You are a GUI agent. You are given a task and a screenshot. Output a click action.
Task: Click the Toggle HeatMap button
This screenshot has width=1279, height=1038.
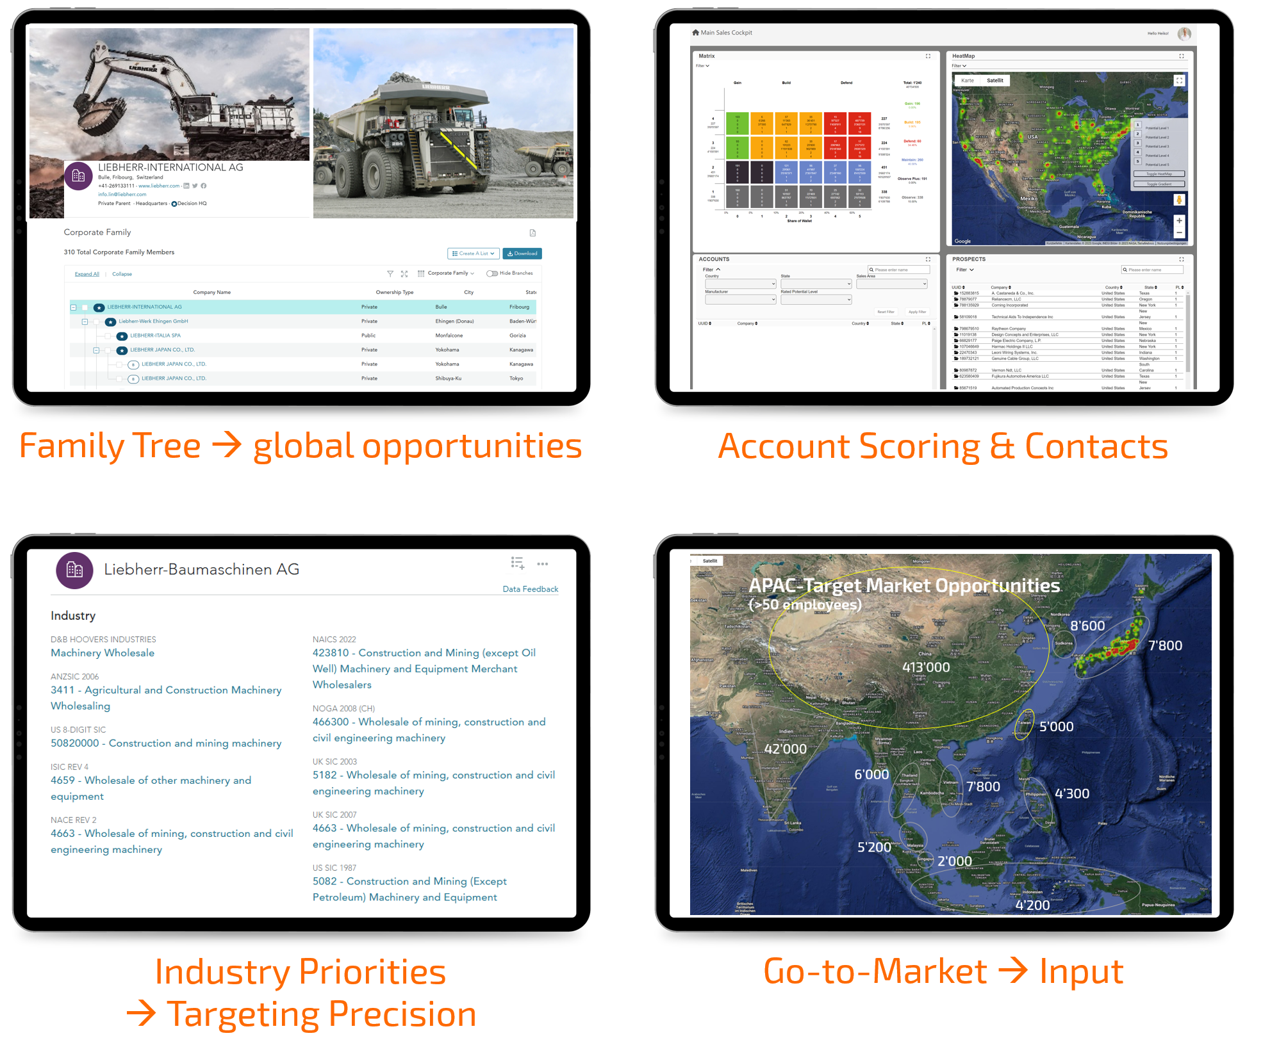[x=1159, y=174]
